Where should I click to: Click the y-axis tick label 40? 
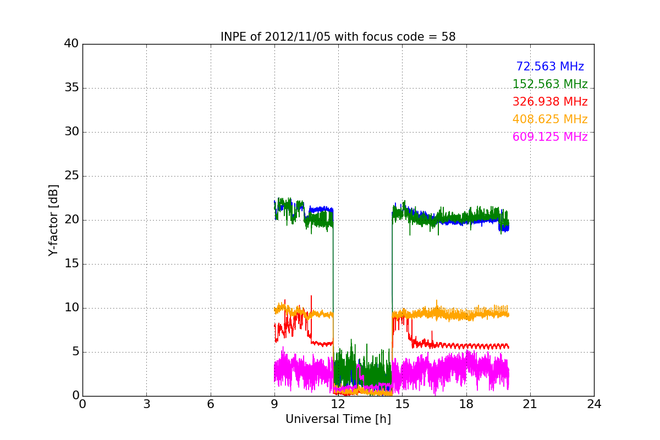coord(71,44)
